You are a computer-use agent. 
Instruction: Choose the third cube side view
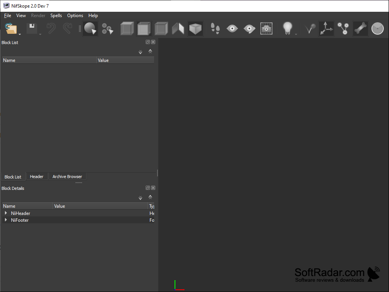click(161, 28)
